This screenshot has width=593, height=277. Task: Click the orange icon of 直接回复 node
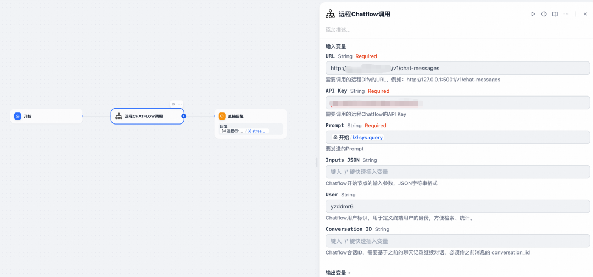coord(222,116)
